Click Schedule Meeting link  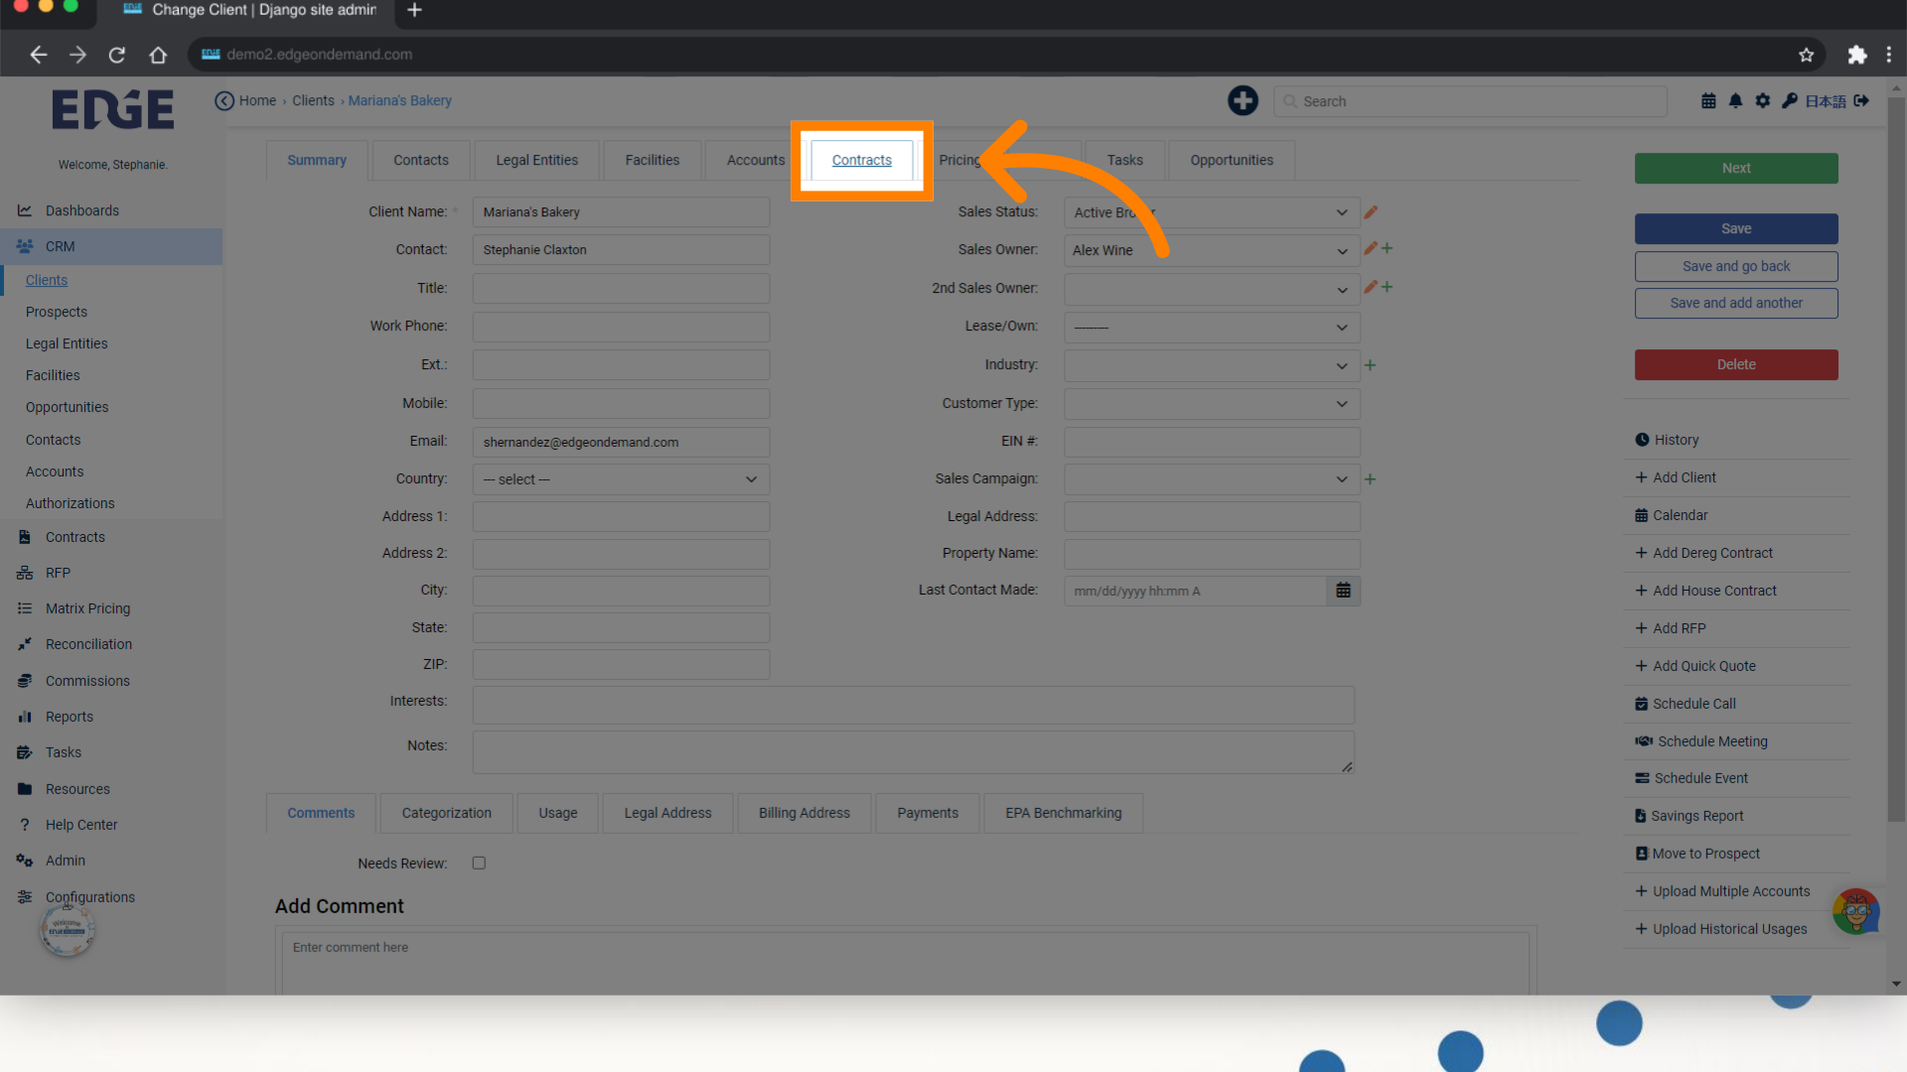click(x=1701, y=741)
